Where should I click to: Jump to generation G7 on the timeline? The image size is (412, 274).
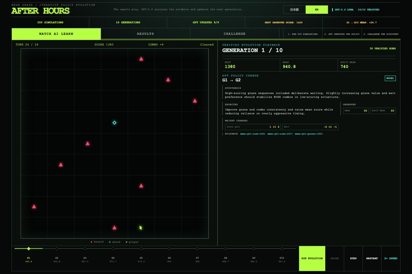[x=197, y=255]
